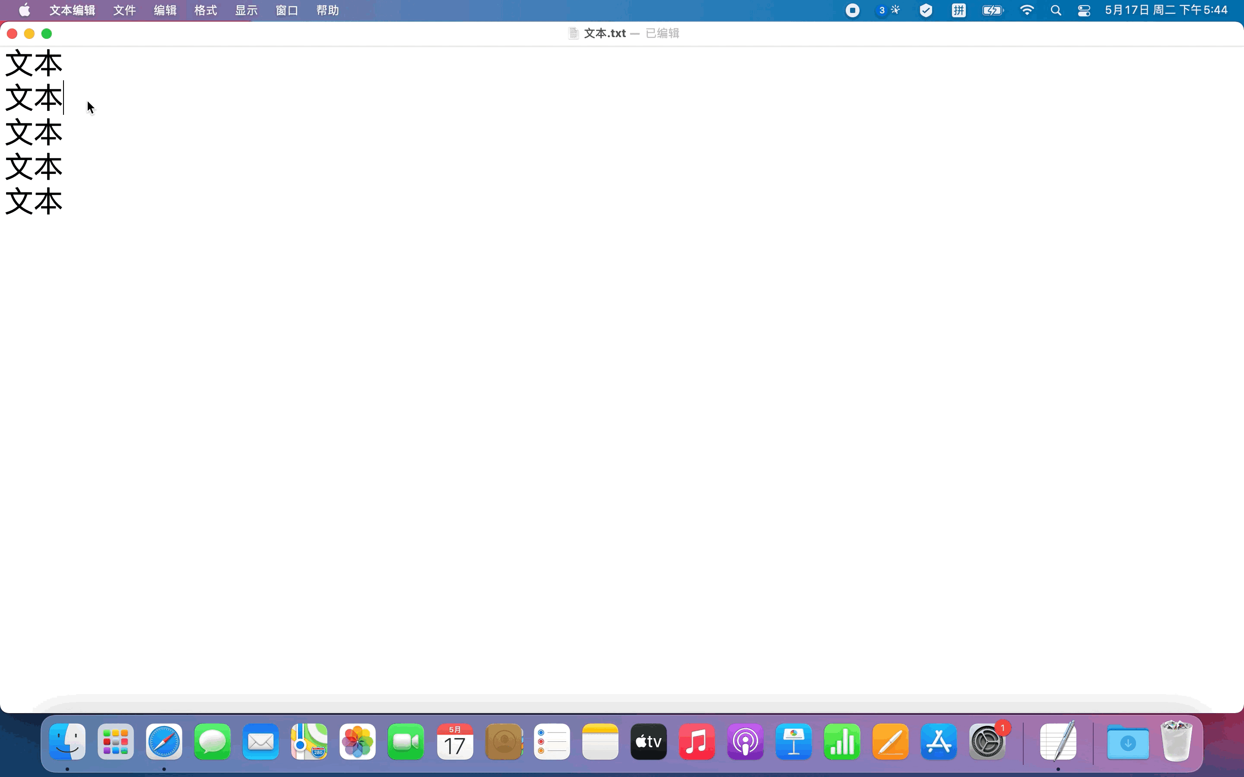Open the Downloads folder in Dock
This screenshot has width=1244, height=777.
pyautogui.click(x=1128, y=742)
